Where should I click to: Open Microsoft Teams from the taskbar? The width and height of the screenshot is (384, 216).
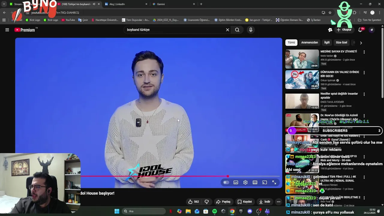267,211
